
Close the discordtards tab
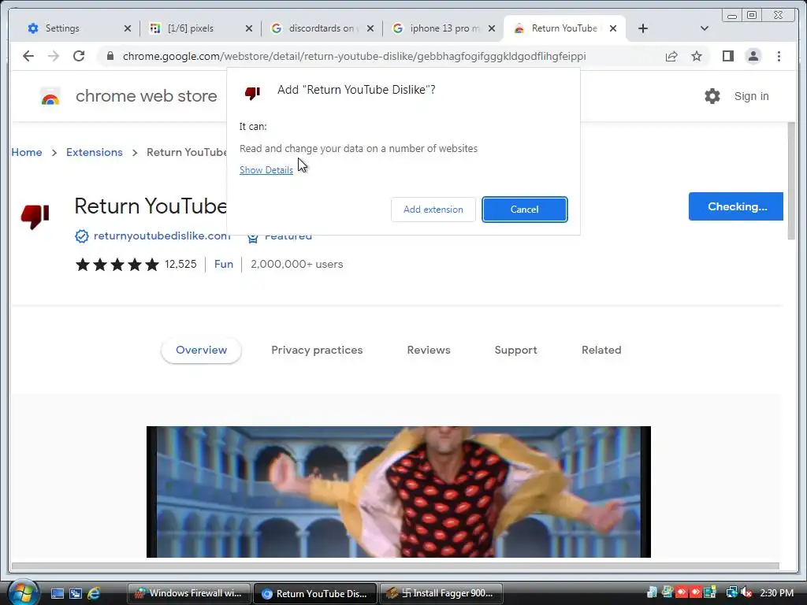370,29
